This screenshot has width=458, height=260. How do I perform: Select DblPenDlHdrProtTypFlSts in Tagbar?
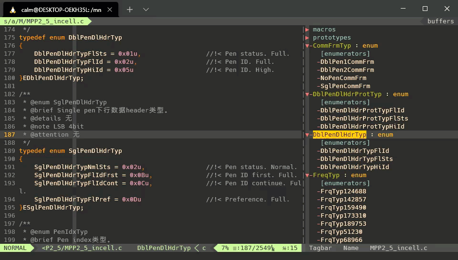[364, 119]
